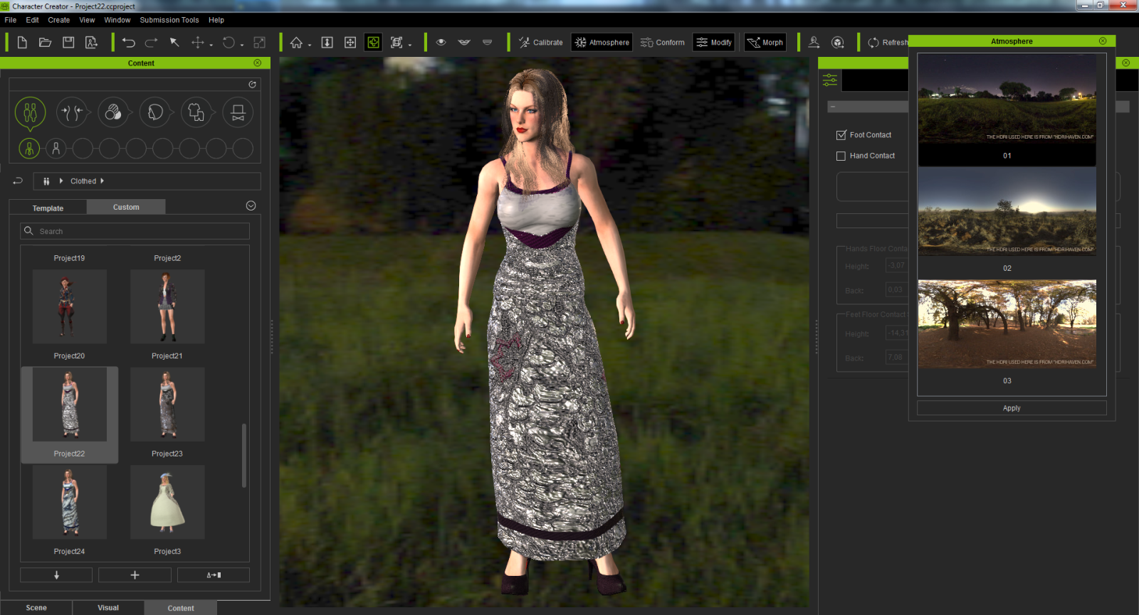
Task: Select atmosphere 03 forest thumbnail
Action: (1007, 323)
